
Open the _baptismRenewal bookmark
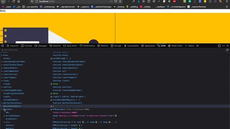click(x=197, y=7)
